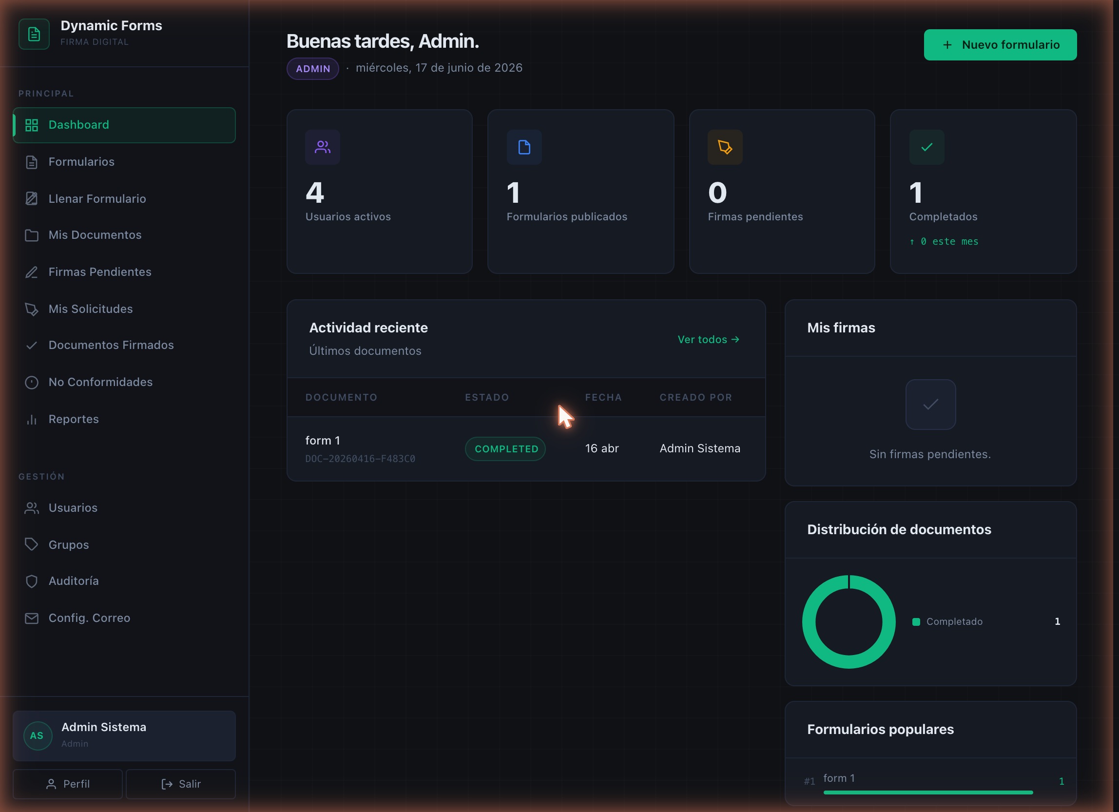Open Documentos Firmados page
Image resolution: width=1119 pixels, height=812 pixels.
tap(124, 346)
